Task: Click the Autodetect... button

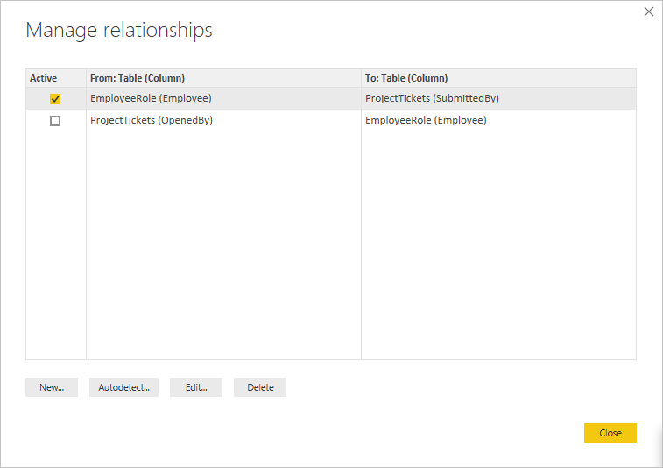Action: 123,387
